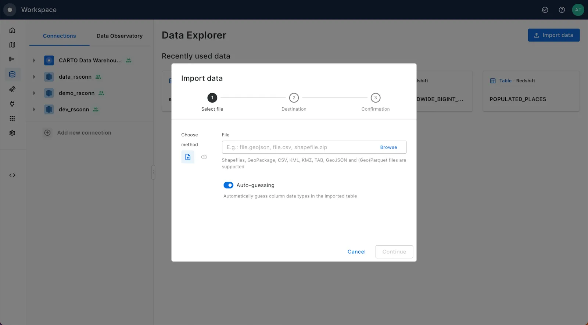Screen dimensions: 588x325
Task: Open the Maps icon in sidebar
Action: click(x=12, y=45)
